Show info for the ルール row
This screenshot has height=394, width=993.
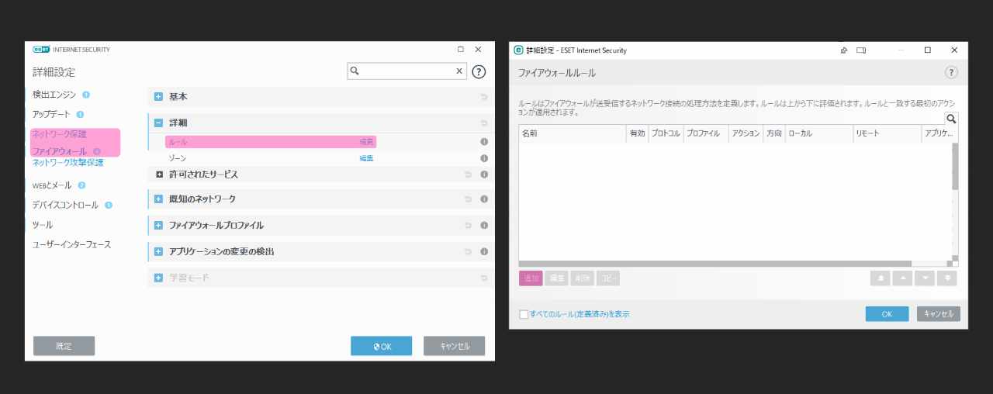coord(484,142)
